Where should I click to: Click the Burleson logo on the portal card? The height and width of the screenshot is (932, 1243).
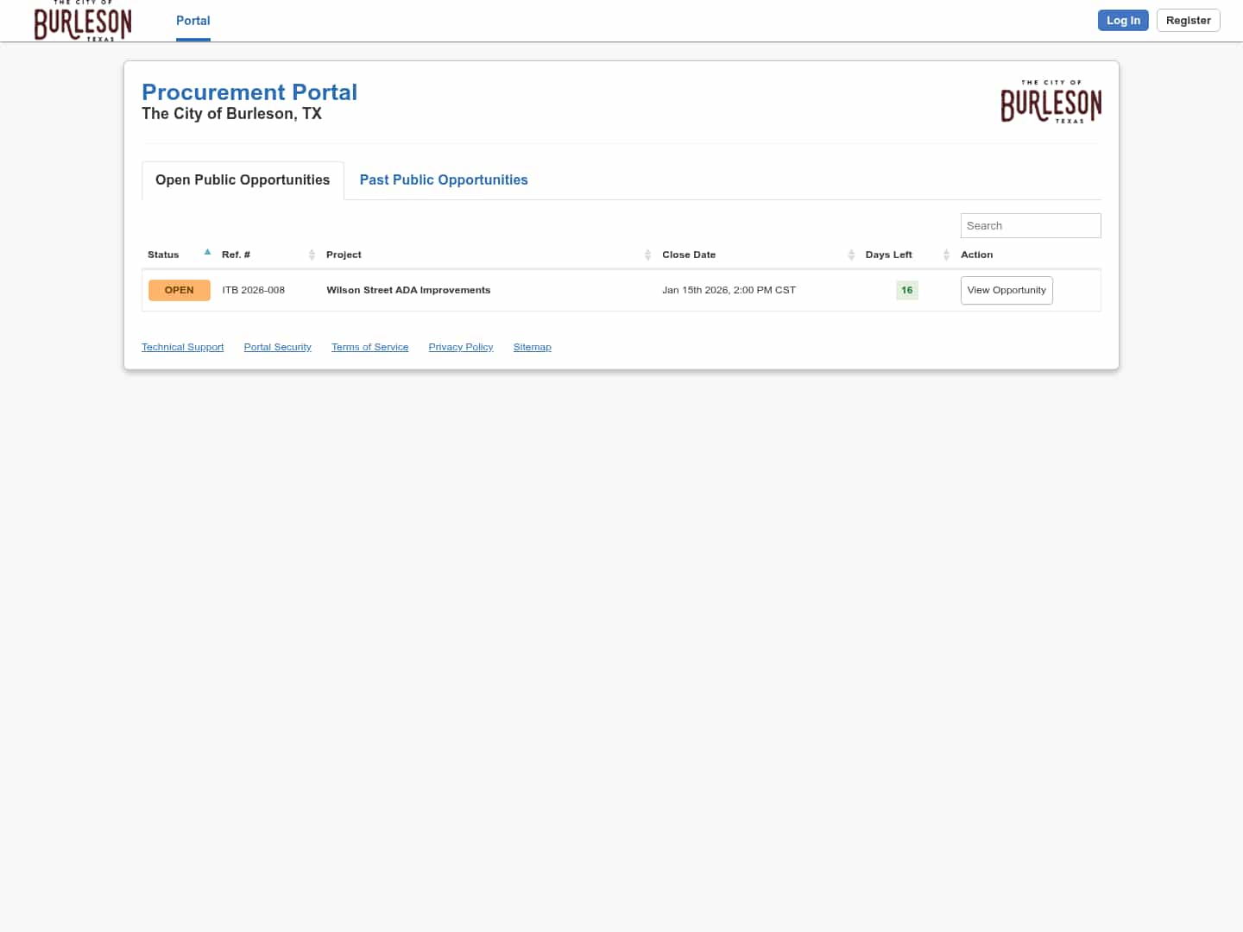[x=1051, y=101]
